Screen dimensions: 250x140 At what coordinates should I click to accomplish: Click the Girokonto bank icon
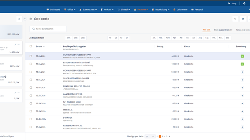point(30,19)
